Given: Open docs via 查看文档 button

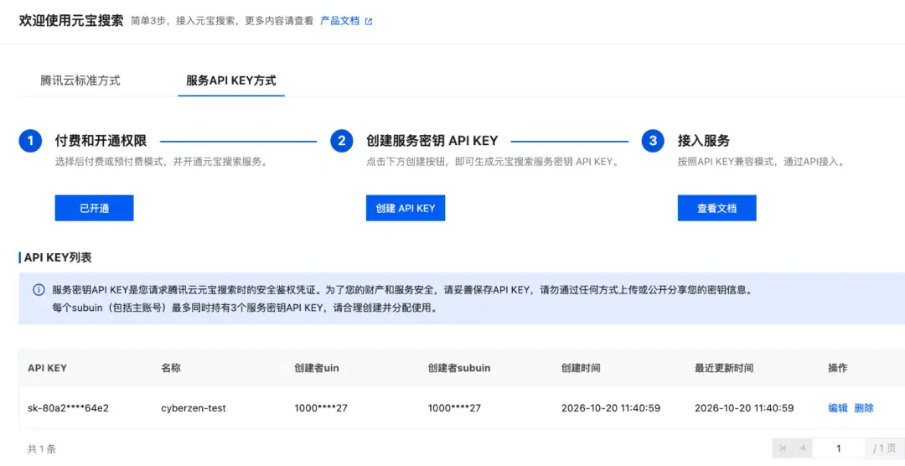Looking at the screenshot, I should (x=716, y=208).
